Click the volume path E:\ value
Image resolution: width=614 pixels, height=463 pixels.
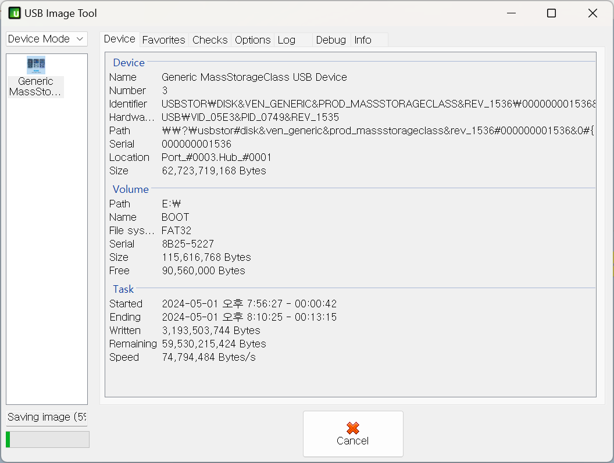click(x=171, y=204)
